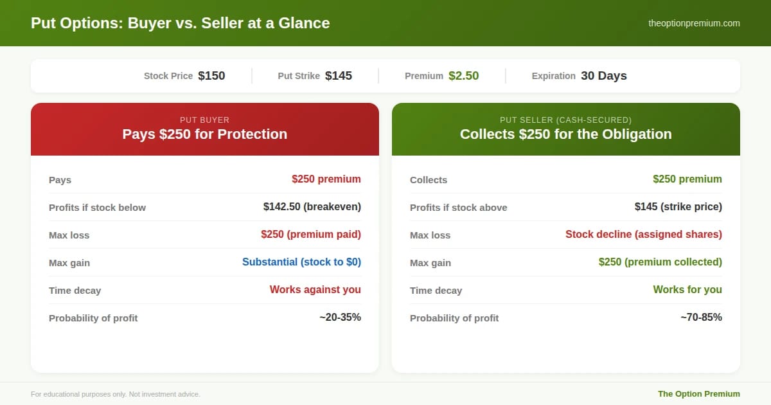This screenshot has width=771, height=405.
Task: Click the red Put Buyer card header
Action: [204, 129]
